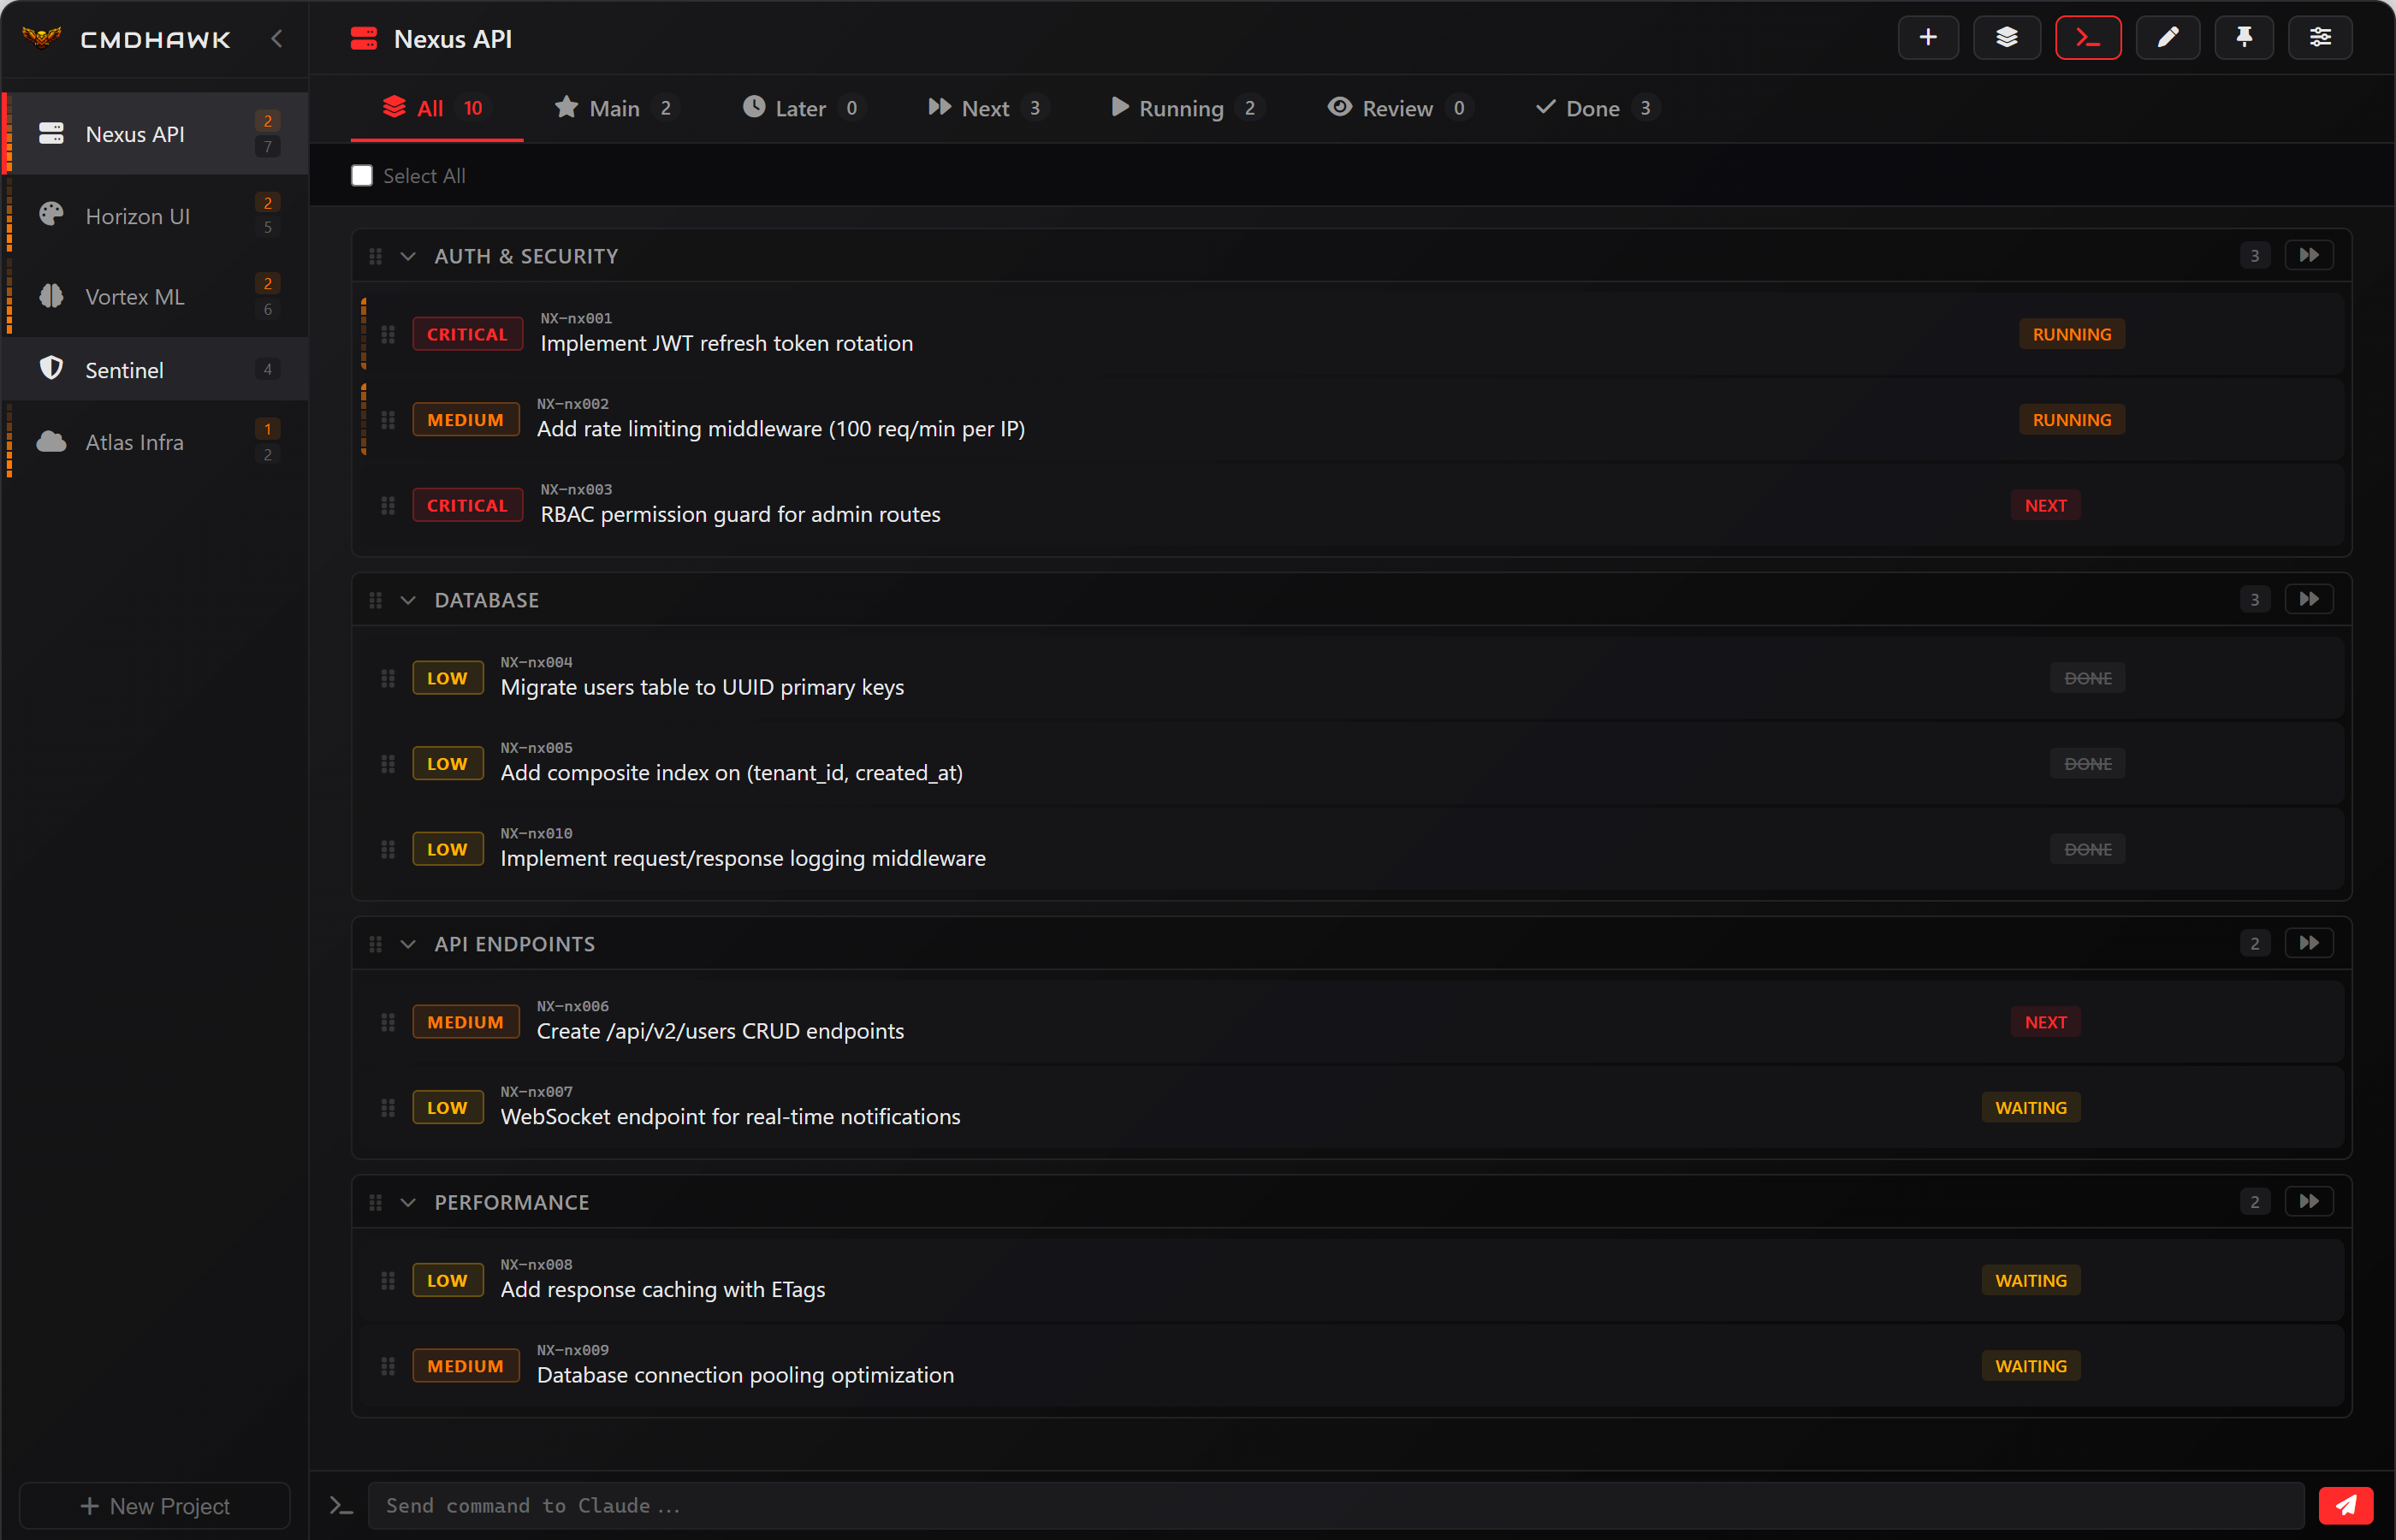
Task: Click the fast-forward icon on AUTH & SECURITY
Action: pyautogui.click(x=2309, y=254)
